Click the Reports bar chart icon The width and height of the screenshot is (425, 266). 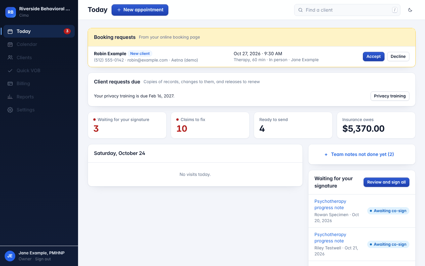pos(10,97)
